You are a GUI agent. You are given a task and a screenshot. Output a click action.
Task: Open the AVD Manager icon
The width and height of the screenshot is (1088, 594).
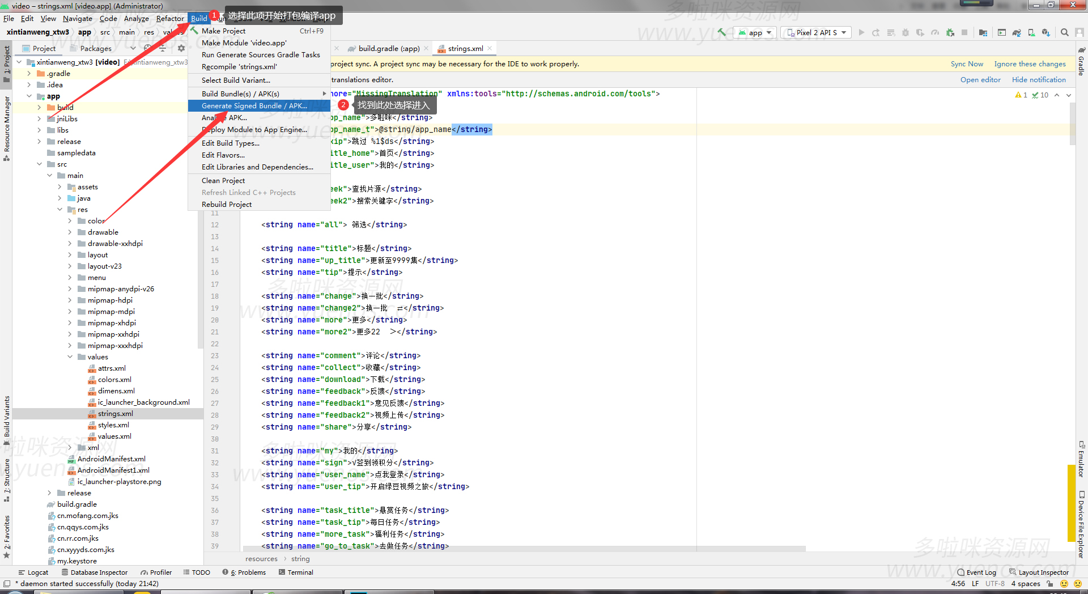pos(1031,32)
